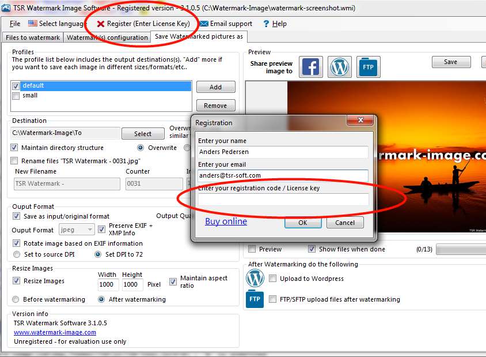Switch to Files to watermark tab
The height and width of the screenshot is (357, 486).
[33, 37]
